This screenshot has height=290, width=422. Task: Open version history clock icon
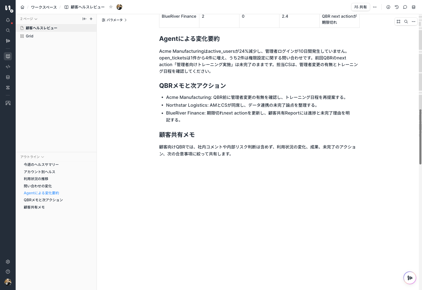click(397, 7)
